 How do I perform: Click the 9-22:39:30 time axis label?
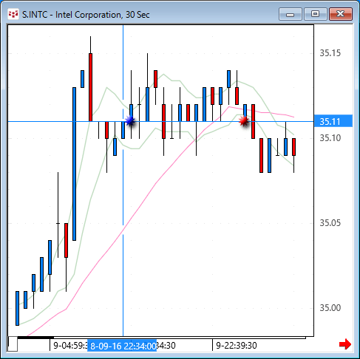click(x=237, y=346)
